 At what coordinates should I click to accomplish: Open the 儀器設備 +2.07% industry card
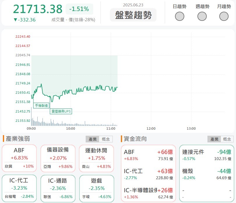tap(58, 158)
